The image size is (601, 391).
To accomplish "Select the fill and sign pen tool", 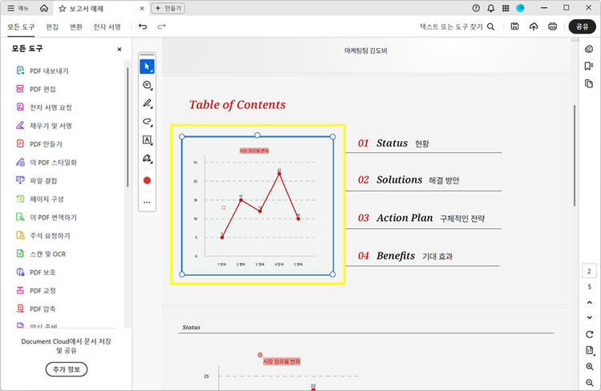I will pyautogui.click(x=147, y=159).
